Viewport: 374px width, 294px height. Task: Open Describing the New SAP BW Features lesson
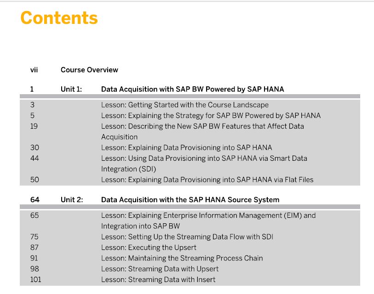point(202,131)
